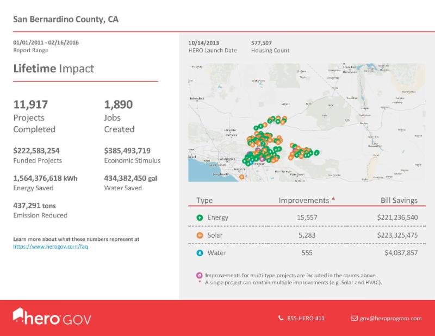Click the $222,583,254 Funded Projects amount
The image size is (435, 336).
coord(36,151)
